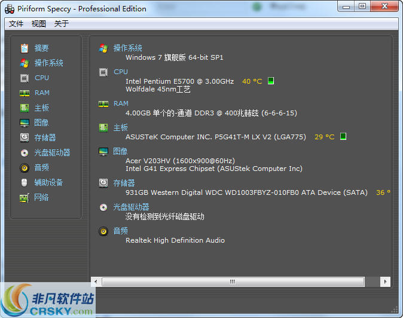The height and width of the screenshot is (318, 403).
Task: Click the 音频 speaker icon in sidebar
Action: pyautogui.click(x=25, y=168)
